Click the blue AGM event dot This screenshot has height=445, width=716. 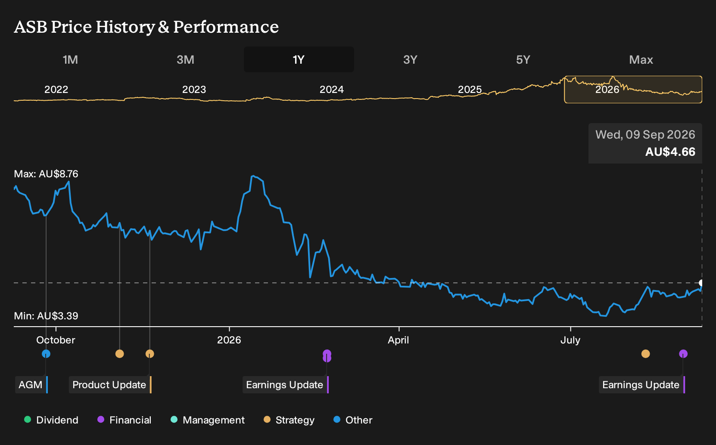tap(46, 354)
